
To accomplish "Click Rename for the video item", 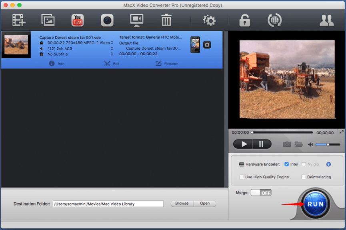I will (x=167, y=64).
